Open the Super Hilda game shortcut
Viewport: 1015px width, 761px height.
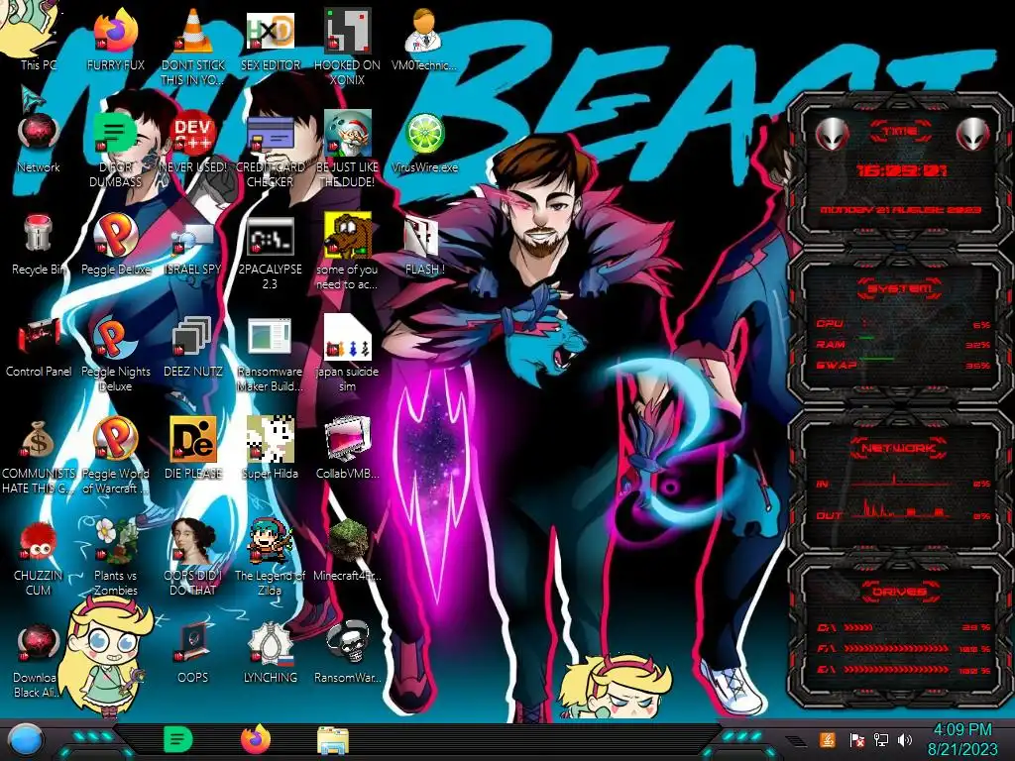(x=271, y=447)
